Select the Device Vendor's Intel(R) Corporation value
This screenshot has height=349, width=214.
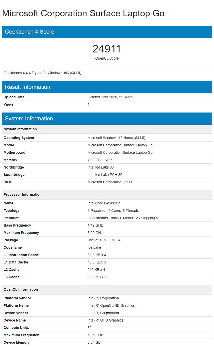click(103, 313)
